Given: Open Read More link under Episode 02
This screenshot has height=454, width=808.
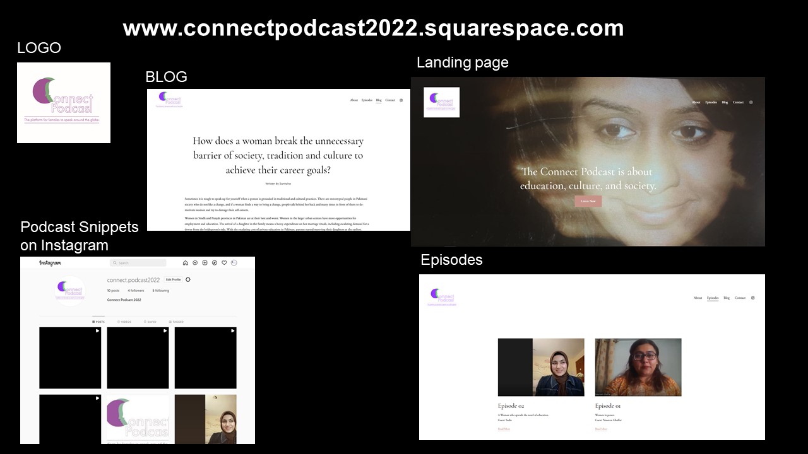Looking at the screenshot, I should tap(504, 429).
